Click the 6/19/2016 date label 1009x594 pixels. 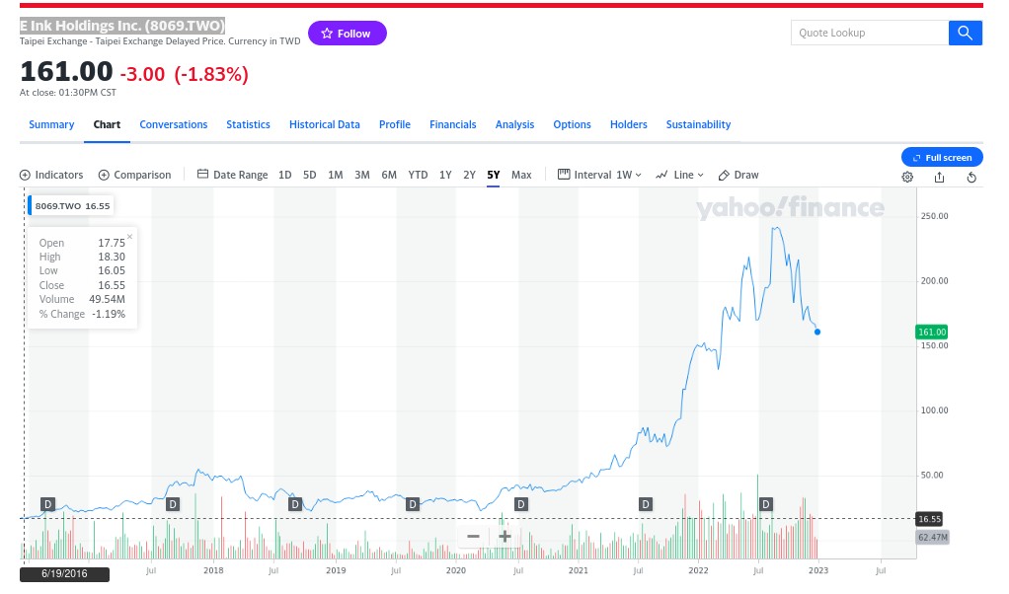[64, 573]
